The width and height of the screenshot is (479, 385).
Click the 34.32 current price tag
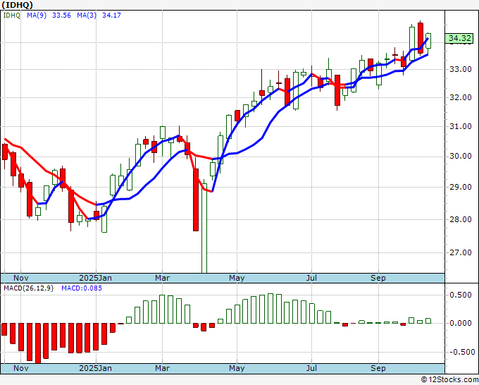pos(460,39)
